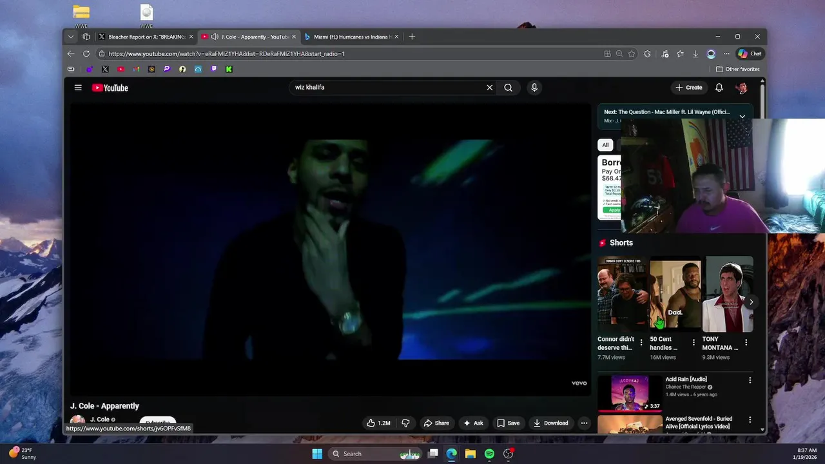Open options for Avenged Sevenfold Buried Alive
Image resolution: width=825 pixels, height=464 pixels.
point(750,420)
